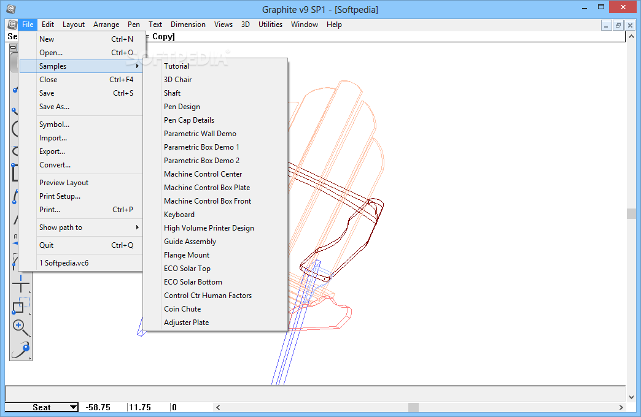The image size is (641, 417).
Task: Open the Text menu
Action: click(x=155, y=25)
